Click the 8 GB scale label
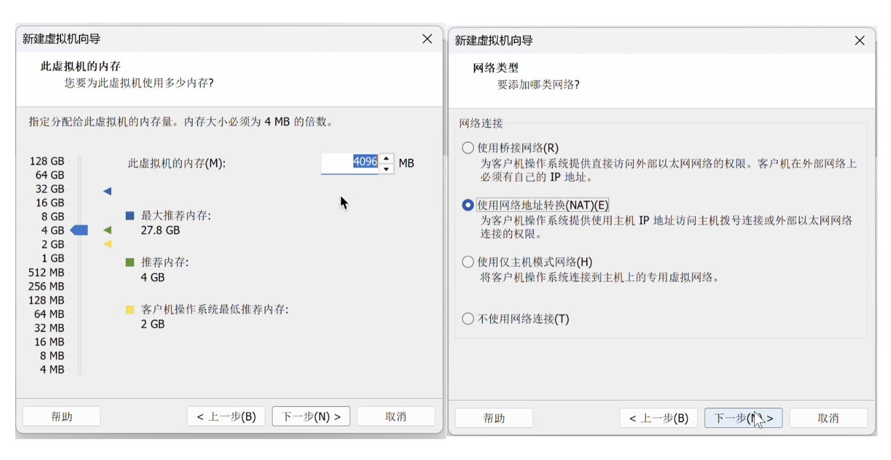 coord(53,216)
